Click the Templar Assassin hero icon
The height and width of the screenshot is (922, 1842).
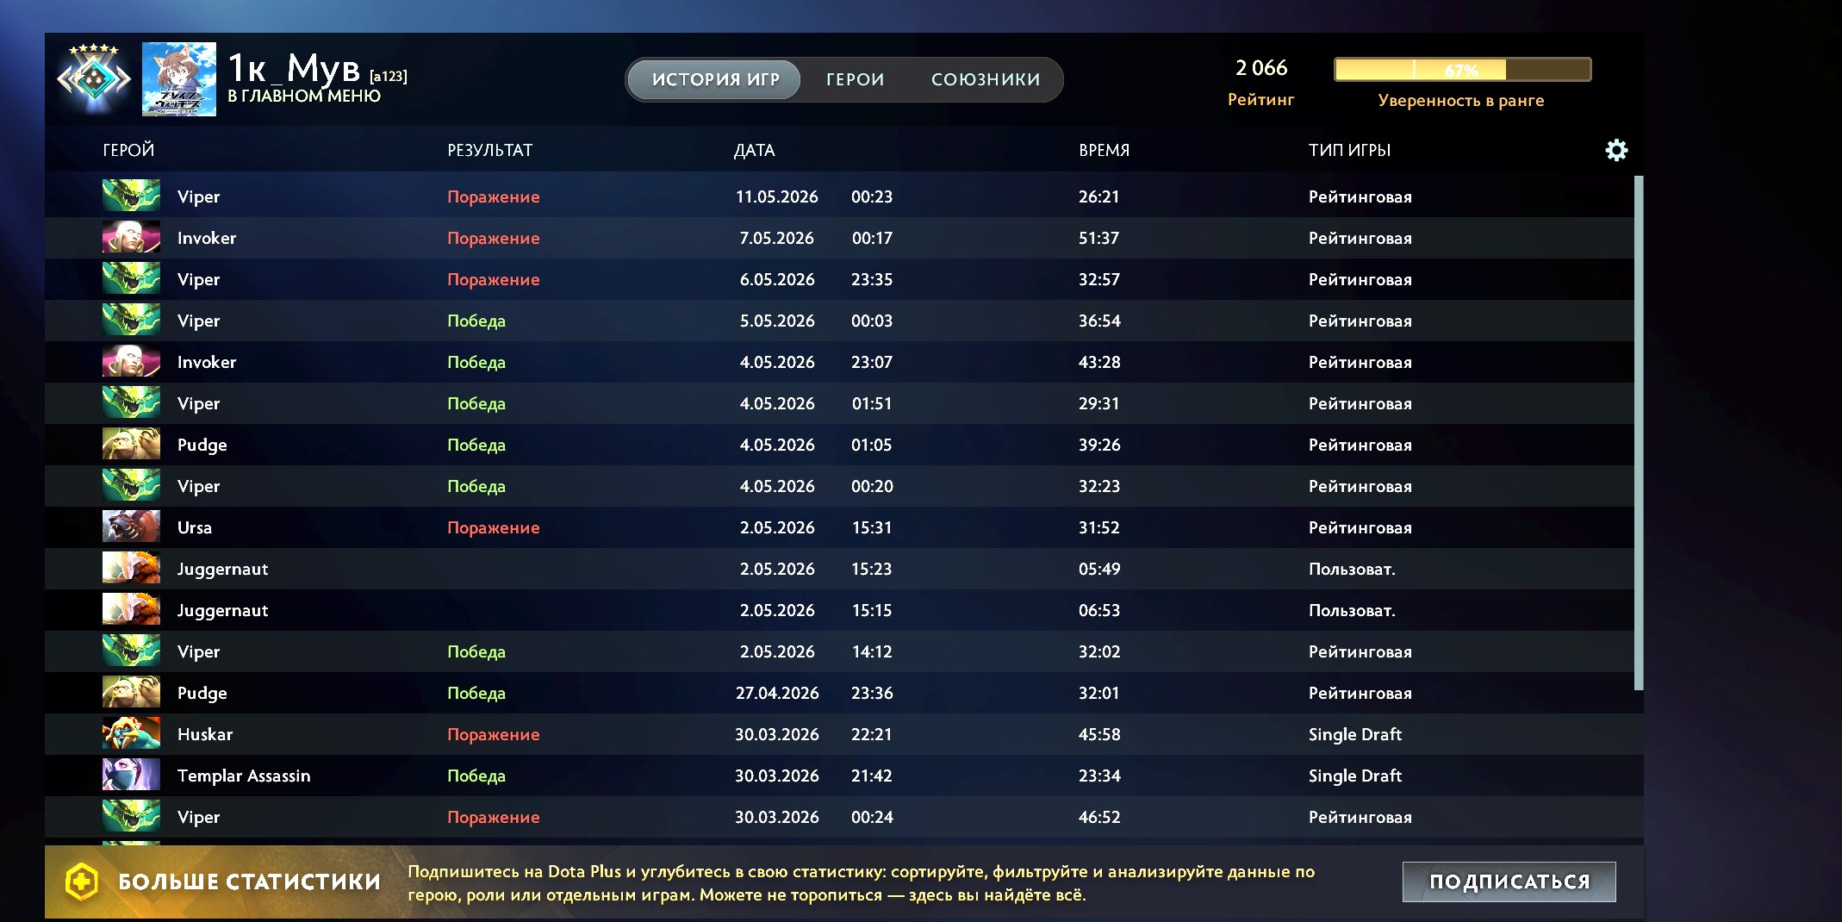point(131,776)
